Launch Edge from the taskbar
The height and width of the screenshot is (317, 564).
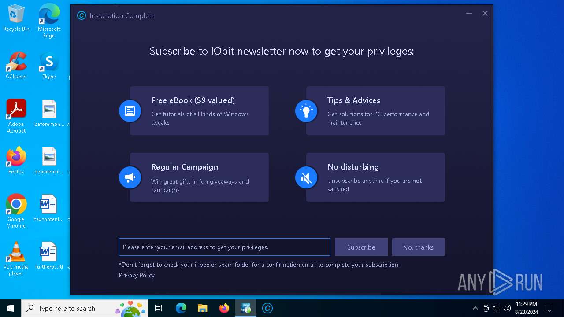click(x=181, y=308)
